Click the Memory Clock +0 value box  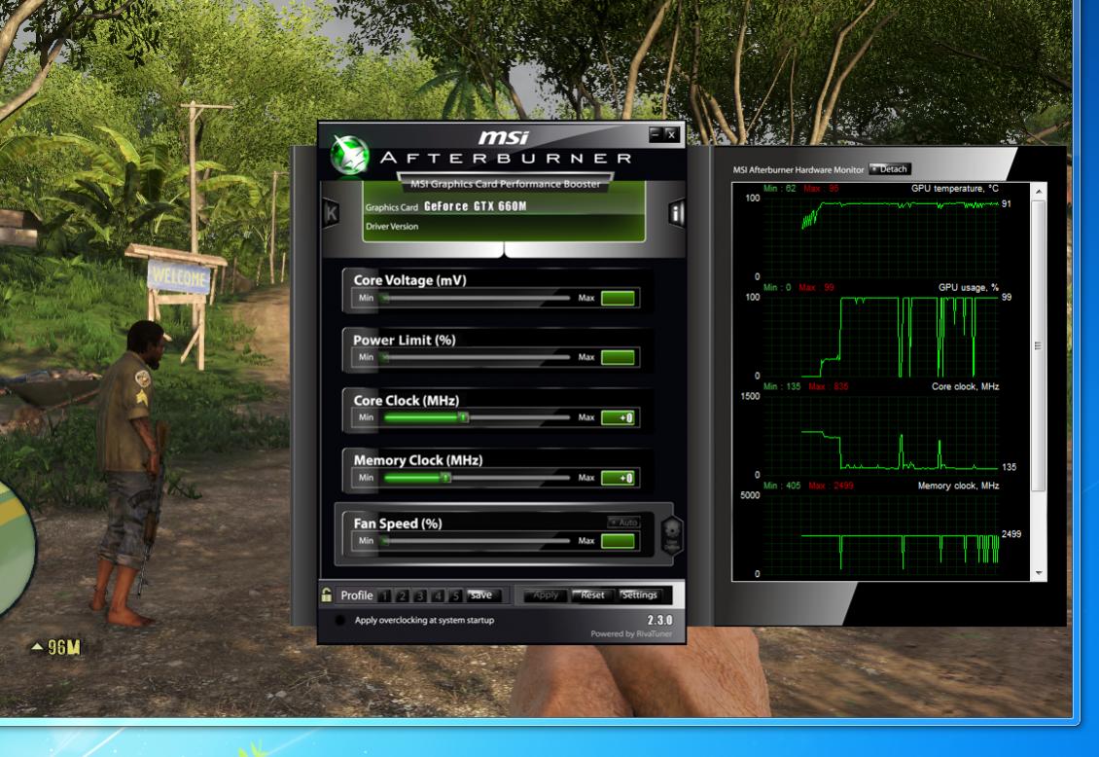[x=618, y=478]
